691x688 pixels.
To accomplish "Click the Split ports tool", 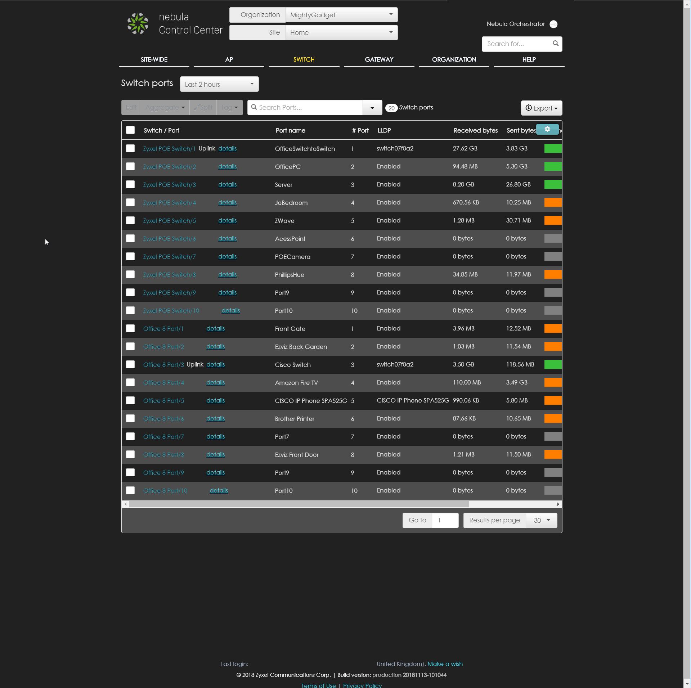I will 203,108.
